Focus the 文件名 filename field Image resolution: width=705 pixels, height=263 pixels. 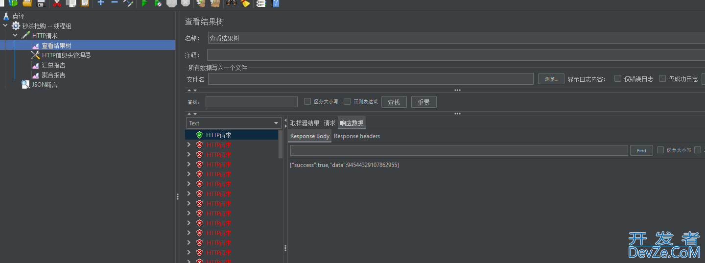pyautogui.click(x=371, y=79)
